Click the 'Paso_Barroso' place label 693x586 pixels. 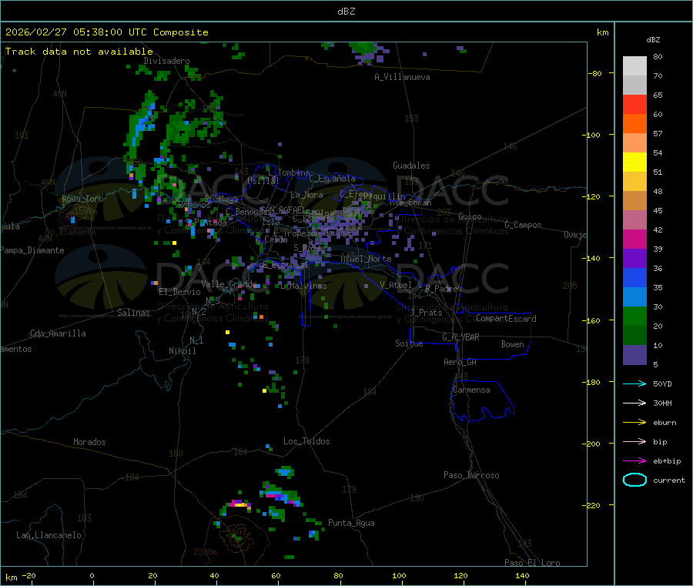click(x=471, y=475)
